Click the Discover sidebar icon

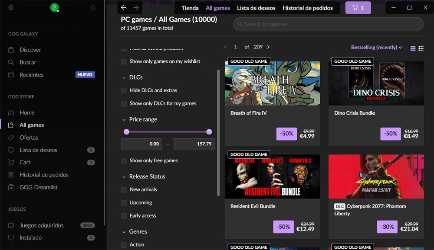[x=11, y=50]
